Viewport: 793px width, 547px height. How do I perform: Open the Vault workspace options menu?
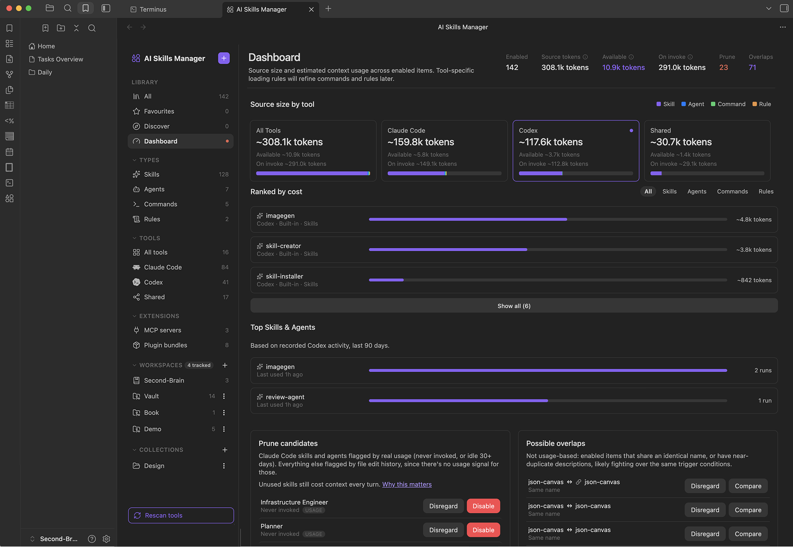coord(224,396)
